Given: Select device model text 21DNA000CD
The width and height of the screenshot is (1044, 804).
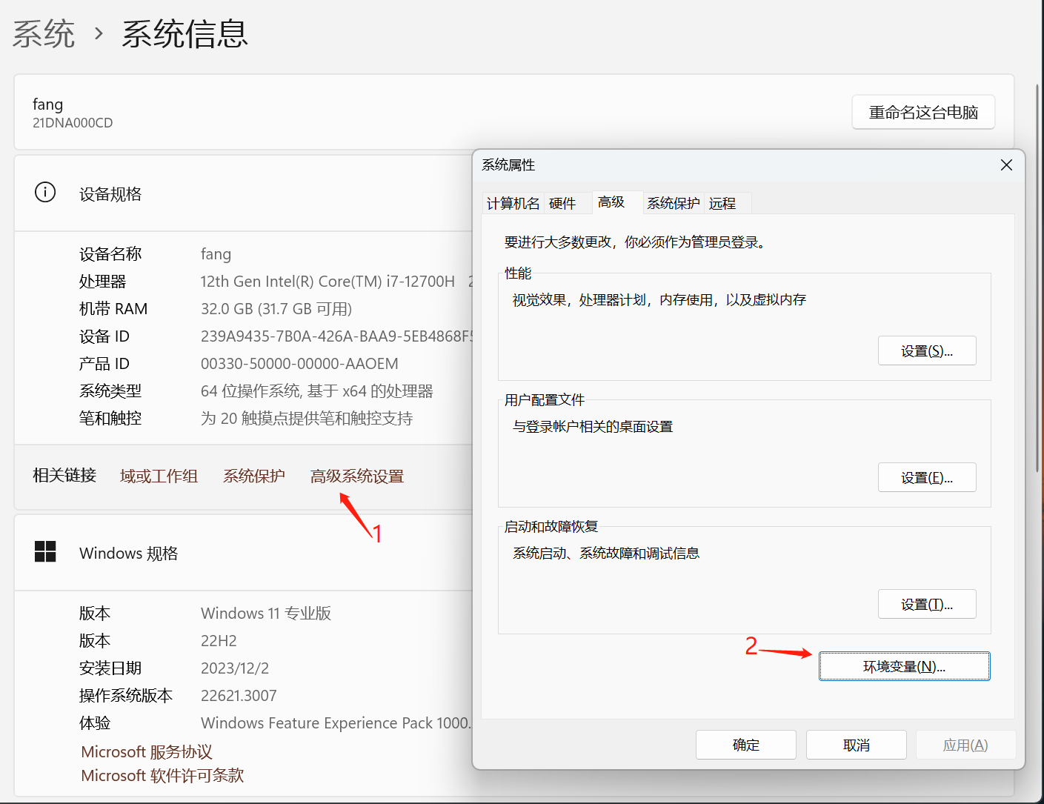Looking at the screenshot, I should pyautogui.click(x=73, y=123).
